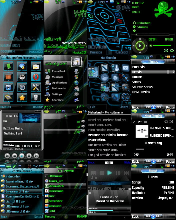Screen dimensions: 176x220
Task: Toggle repeat on the Now Playing screen
Action: click(166, 121)
